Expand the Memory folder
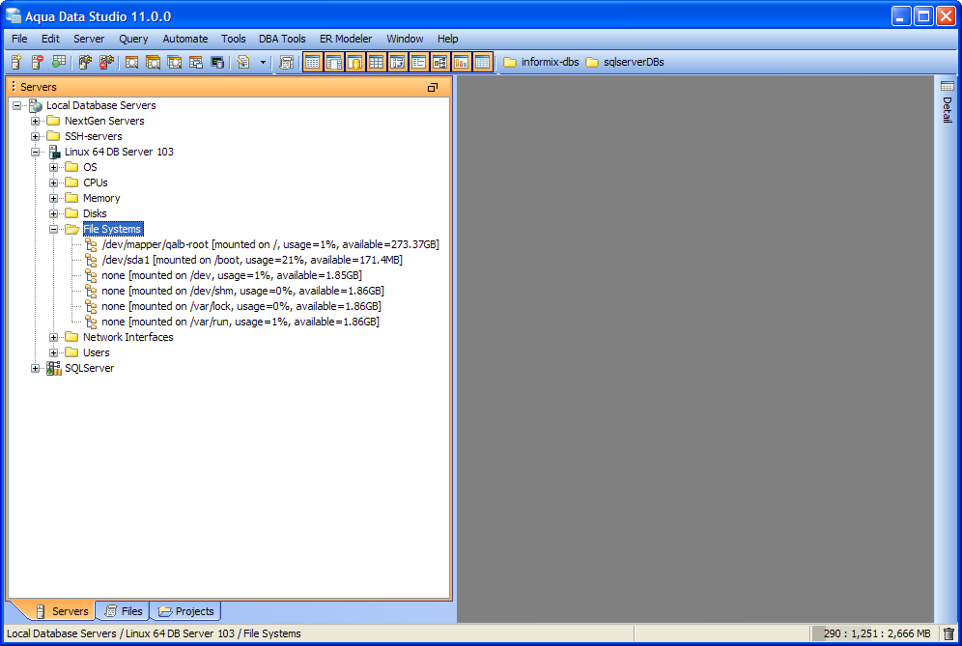The image size is (962, 646). tap(53, 198)
